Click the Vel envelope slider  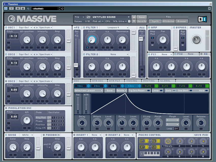tap(78, 112)
